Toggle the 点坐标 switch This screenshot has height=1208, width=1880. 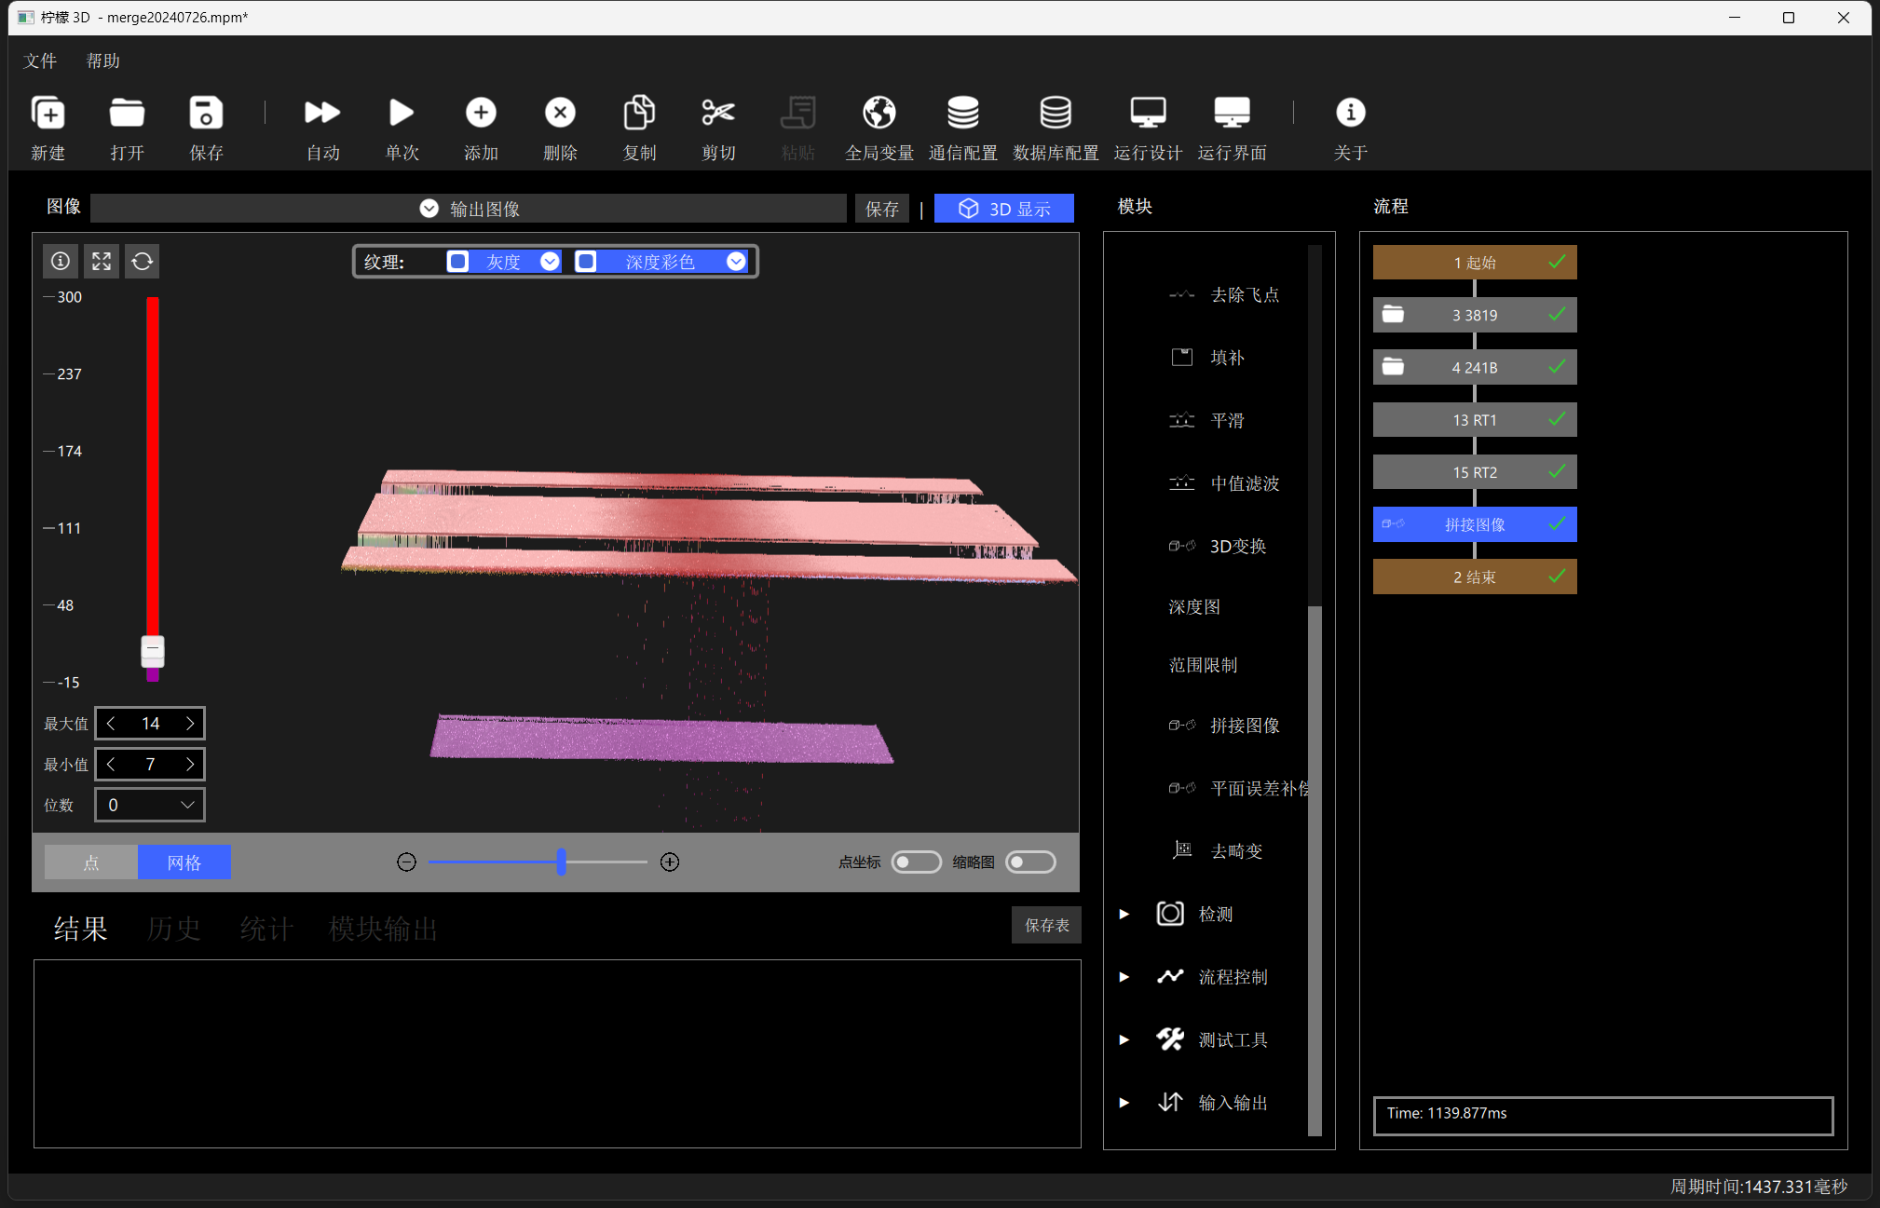click(916, 862)
